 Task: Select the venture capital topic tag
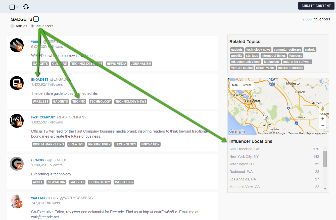[242, 68]
